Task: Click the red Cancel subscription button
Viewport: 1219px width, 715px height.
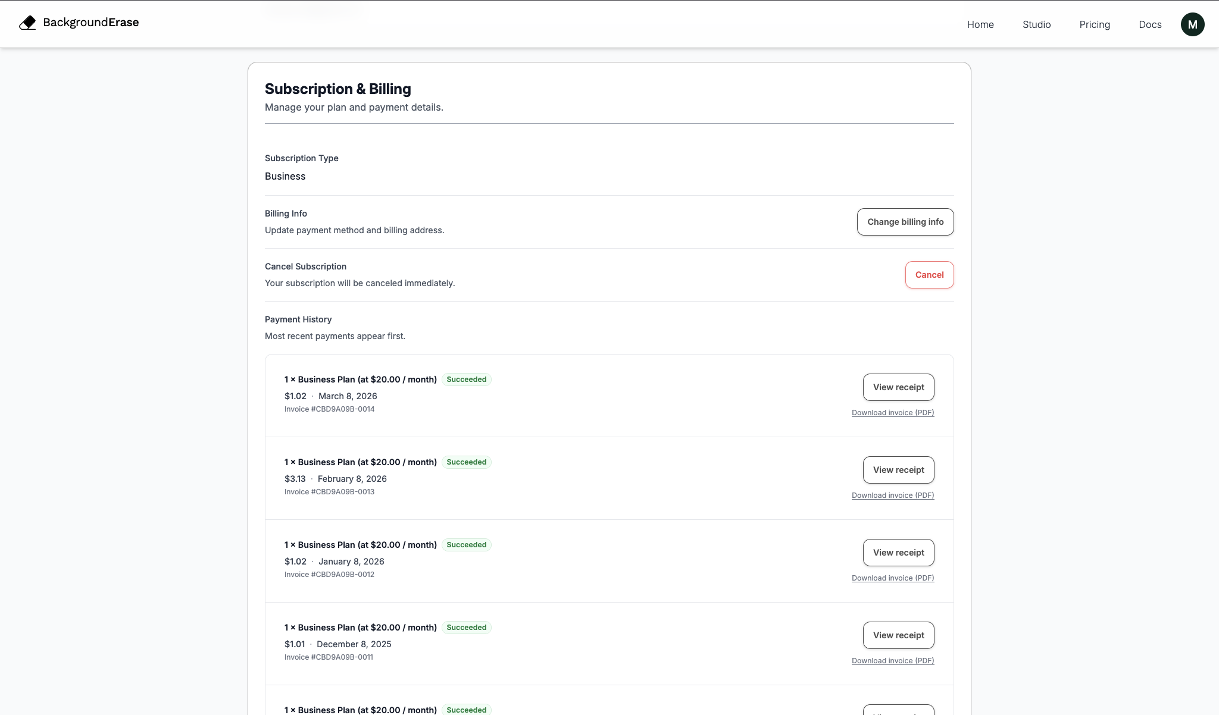Action: (929, 275)
